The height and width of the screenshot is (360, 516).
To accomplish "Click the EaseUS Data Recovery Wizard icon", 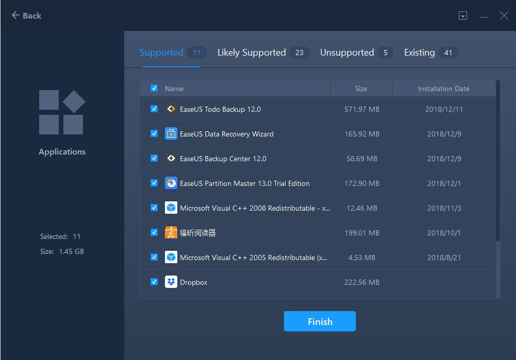I will [x=171, y=134].
